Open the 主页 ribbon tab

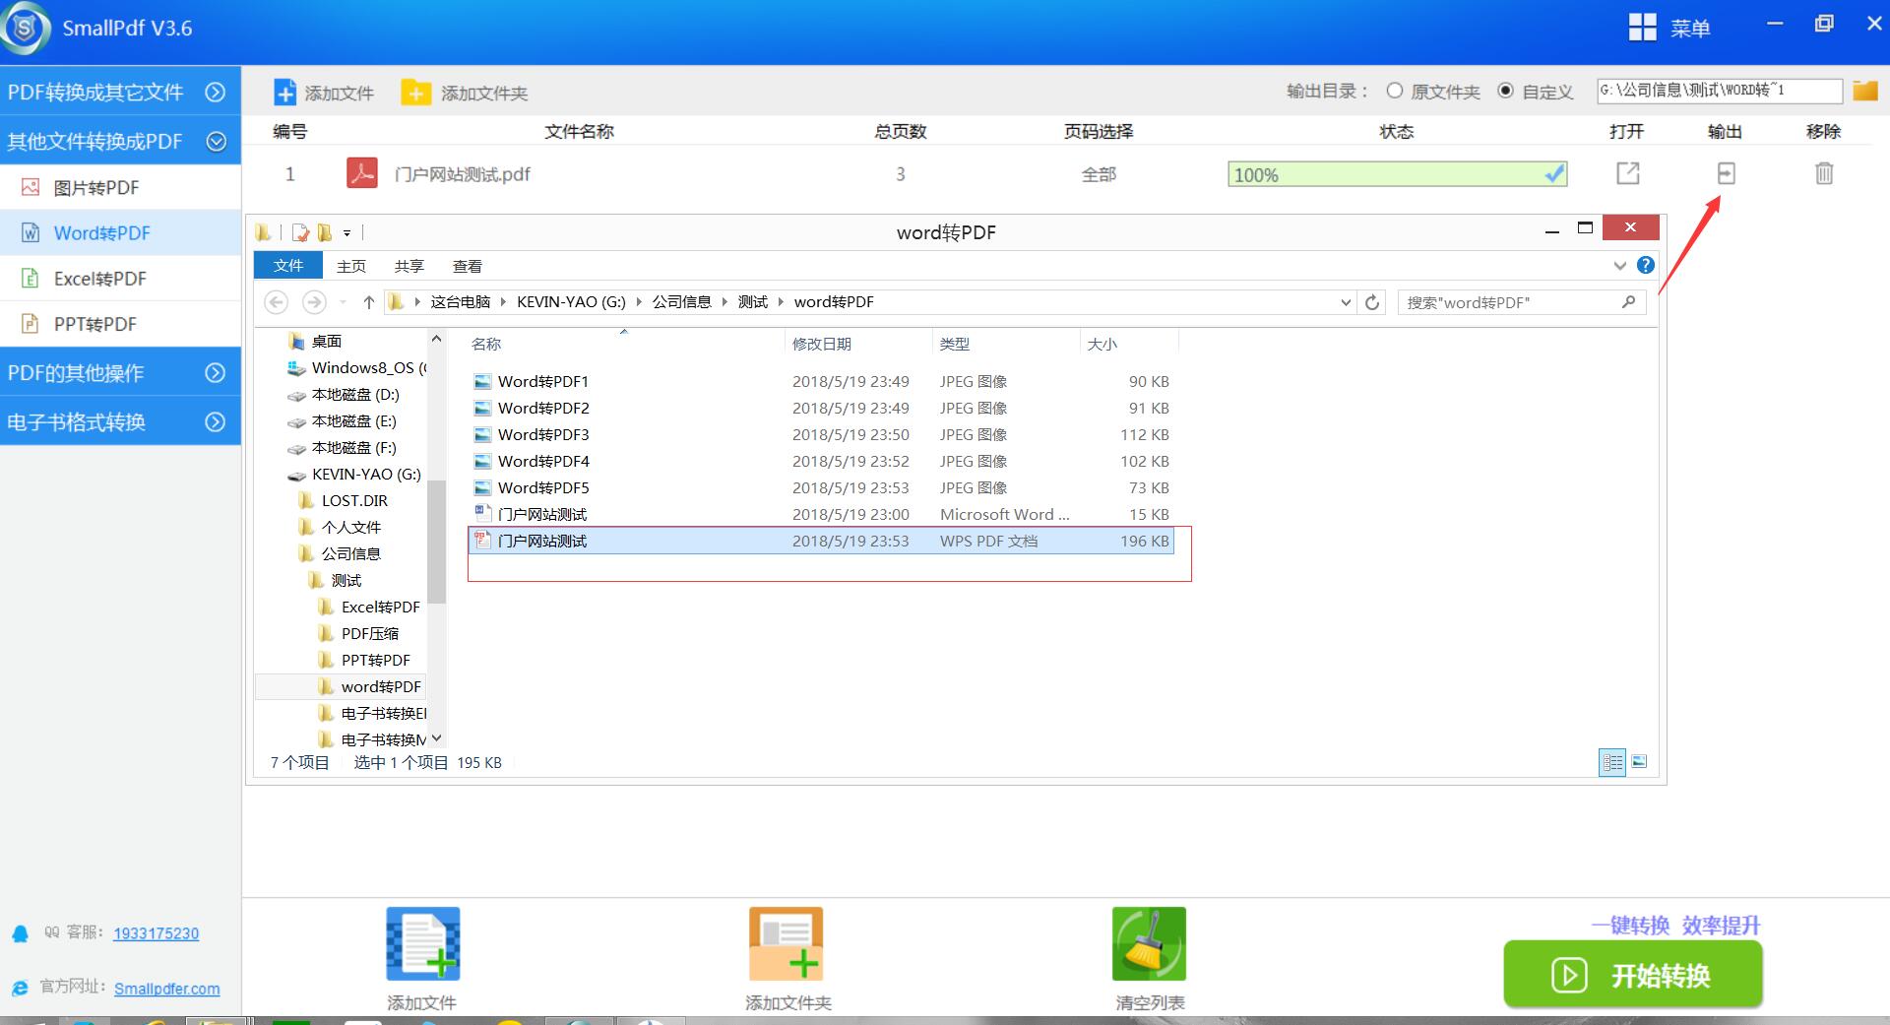[351, 266]
